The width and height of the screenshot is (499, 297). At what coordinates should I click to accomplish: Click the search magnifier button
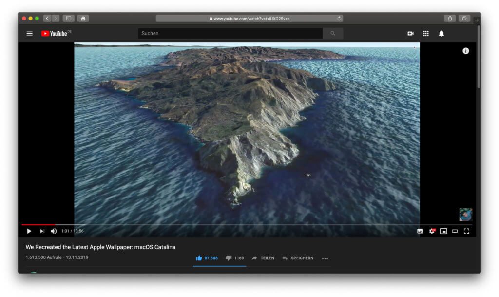click(333, 34)
